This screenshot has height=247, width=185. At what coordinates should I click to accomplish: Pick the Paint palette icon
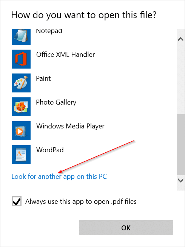pyautogui.click(x=21, y=83)
